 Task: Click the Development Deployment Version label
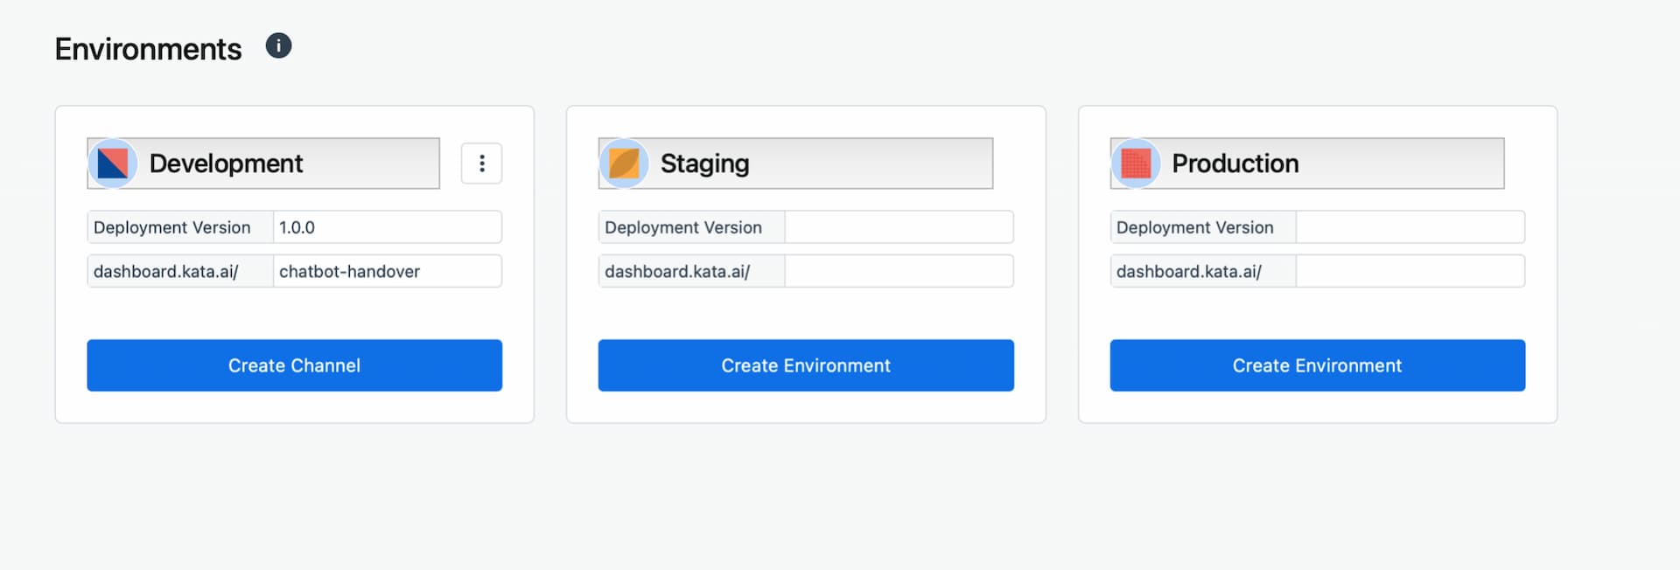pos(172,227)
